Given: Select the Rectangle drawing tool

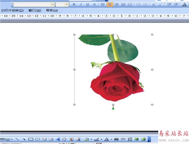Looking at the screenshot, I should 31,139.
